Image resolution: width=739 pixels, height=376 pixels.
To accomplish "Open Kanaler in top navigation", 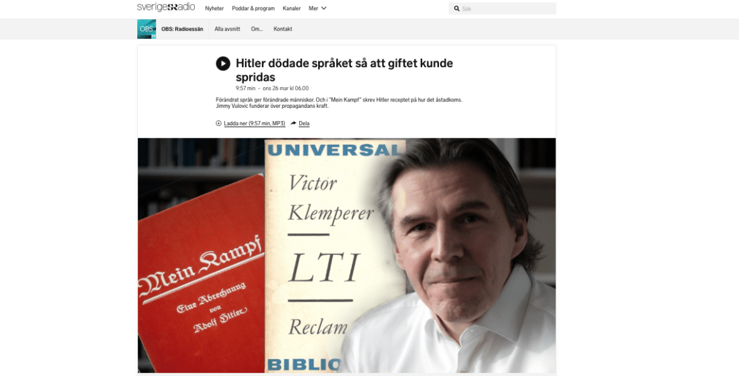I will [x=292, y=9].
